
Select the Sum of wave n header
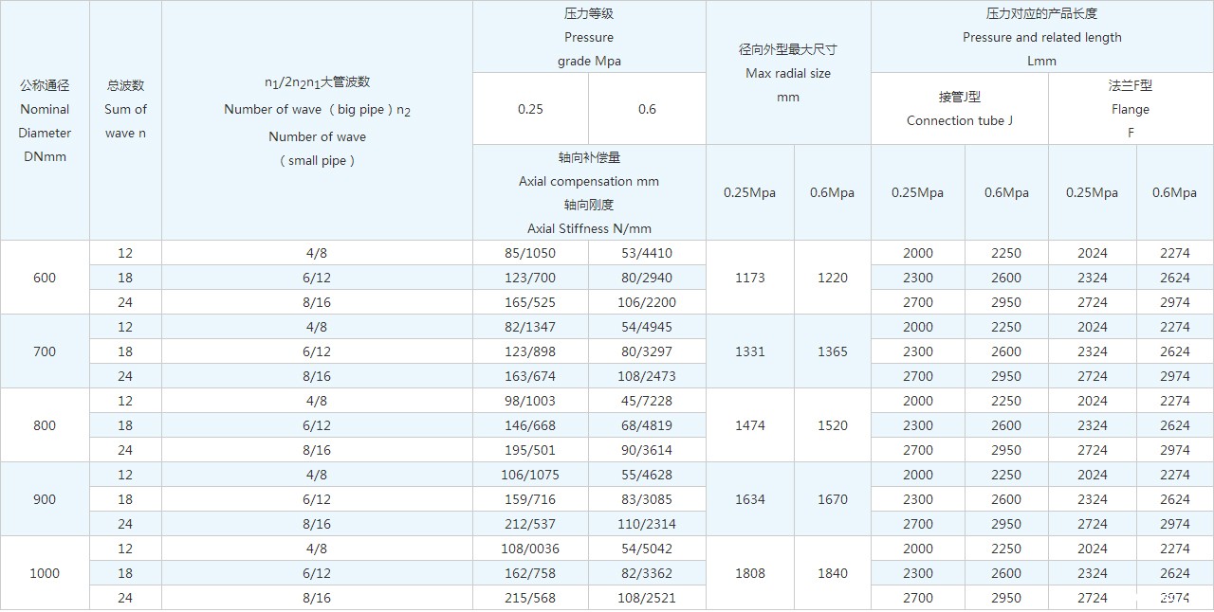coord(125,109)
